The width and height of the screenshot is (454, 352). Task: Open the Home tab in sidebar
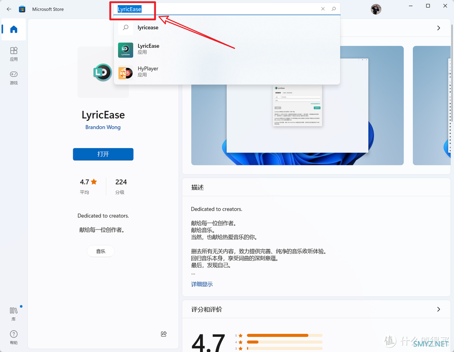click(13, 29)
